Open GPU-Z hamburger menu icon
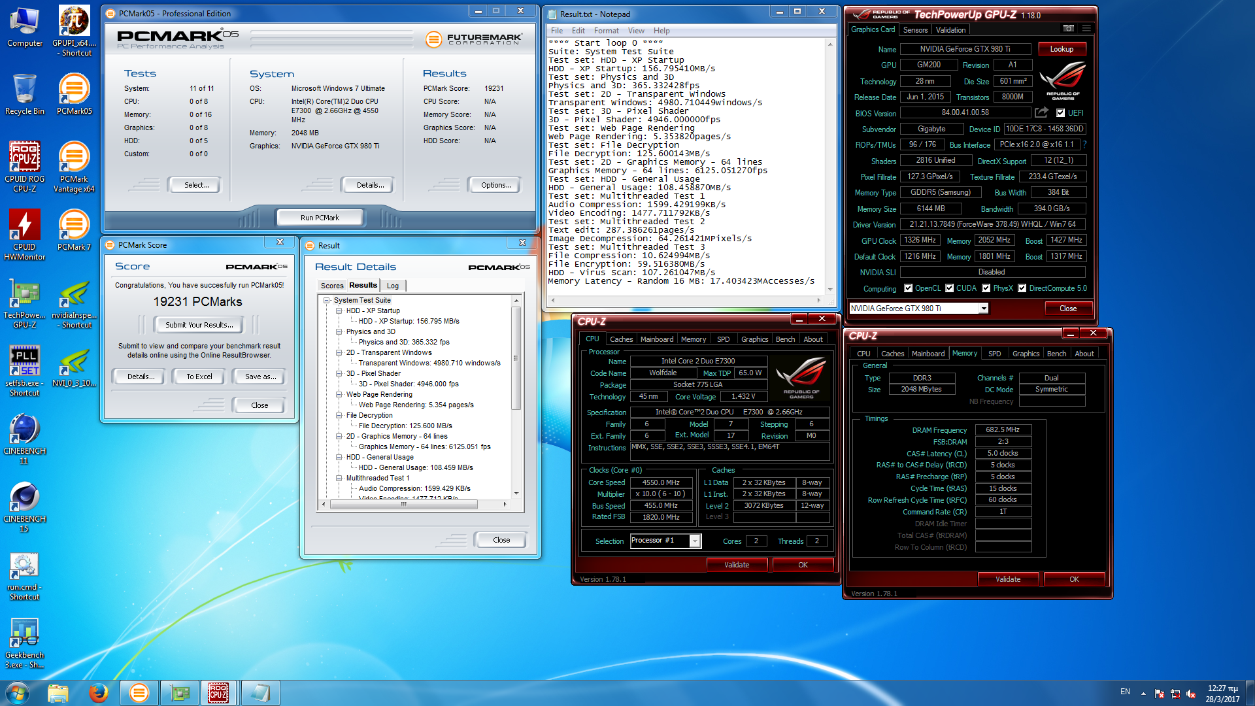This screenshot has width=1255, height=706. (1086, 29)
